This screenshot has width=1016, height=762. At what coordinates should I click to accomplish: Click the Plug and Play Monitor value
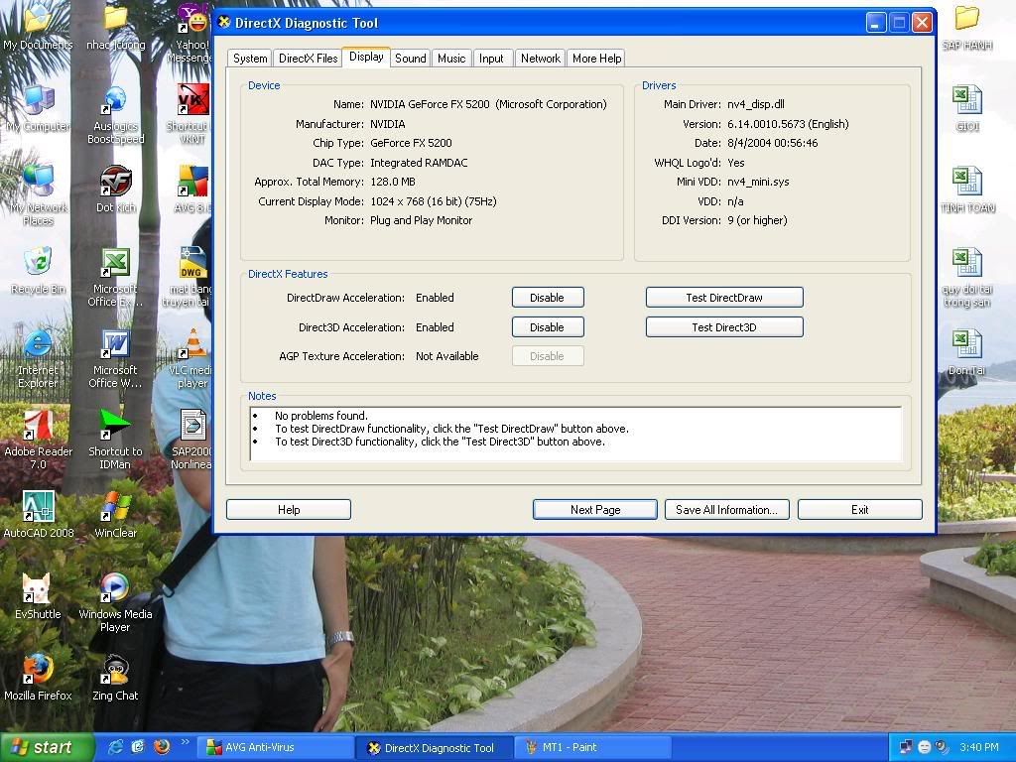[421, 220]
